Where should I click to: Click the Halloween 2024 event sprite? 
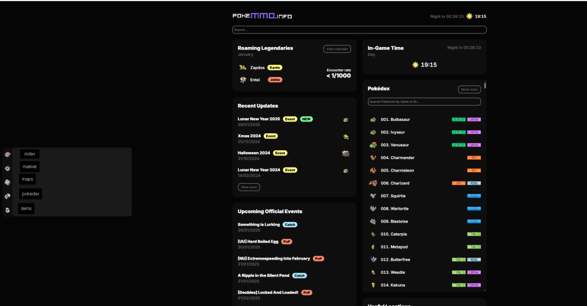pos(346,153)
